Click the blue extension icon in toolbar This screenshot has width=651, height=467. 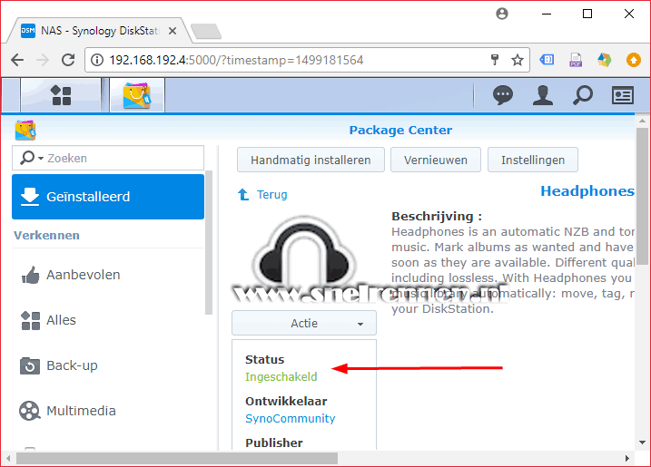547,60
